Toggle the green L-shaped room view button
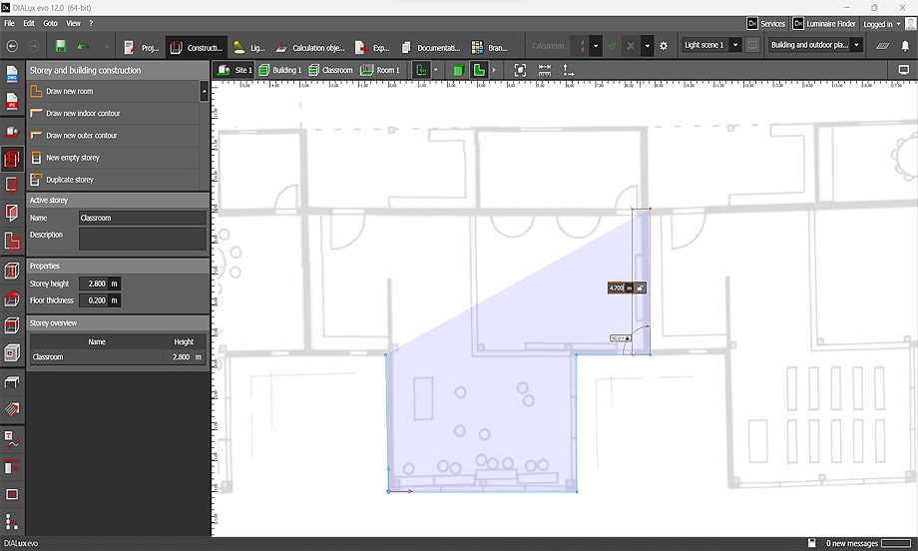The image size is (918, 551). tap(480, 70)
